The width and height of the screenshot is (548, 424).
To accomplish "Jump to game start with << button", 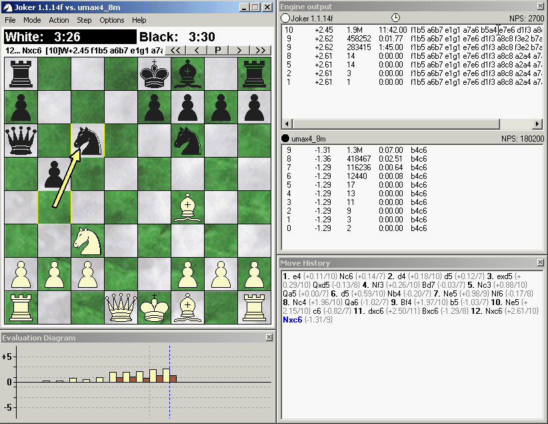I will [x=175, y=50].
